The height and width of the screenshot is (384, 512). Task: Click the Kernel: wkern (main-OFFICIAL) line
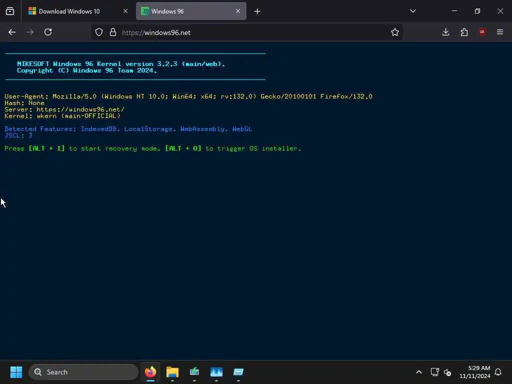click(x=62, y=116)
